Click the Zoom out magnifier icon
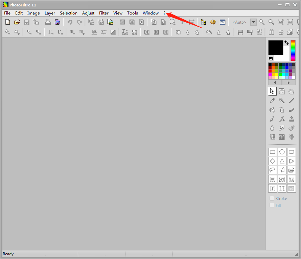 (271, 22)
